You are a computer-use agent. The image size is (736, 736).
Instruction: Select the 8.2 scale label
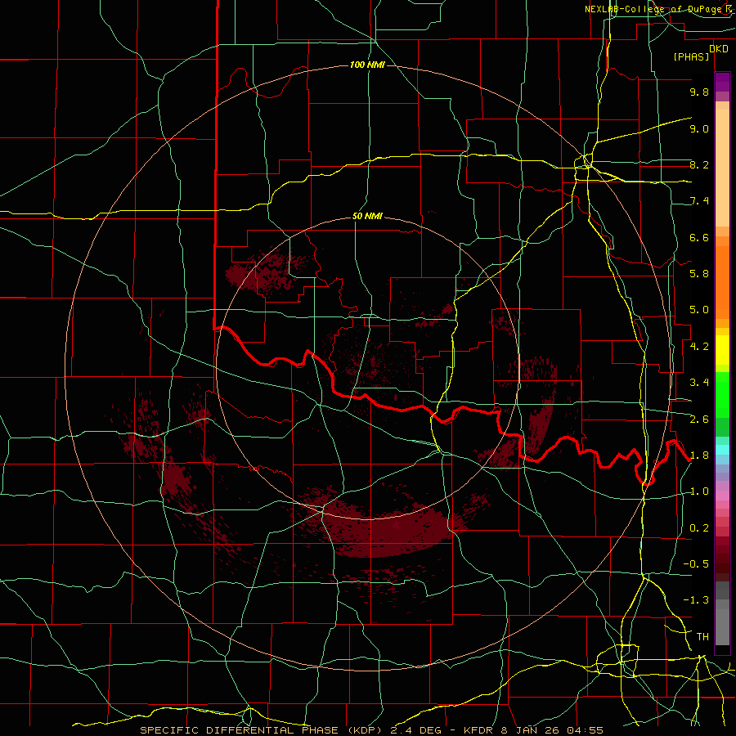699,164
